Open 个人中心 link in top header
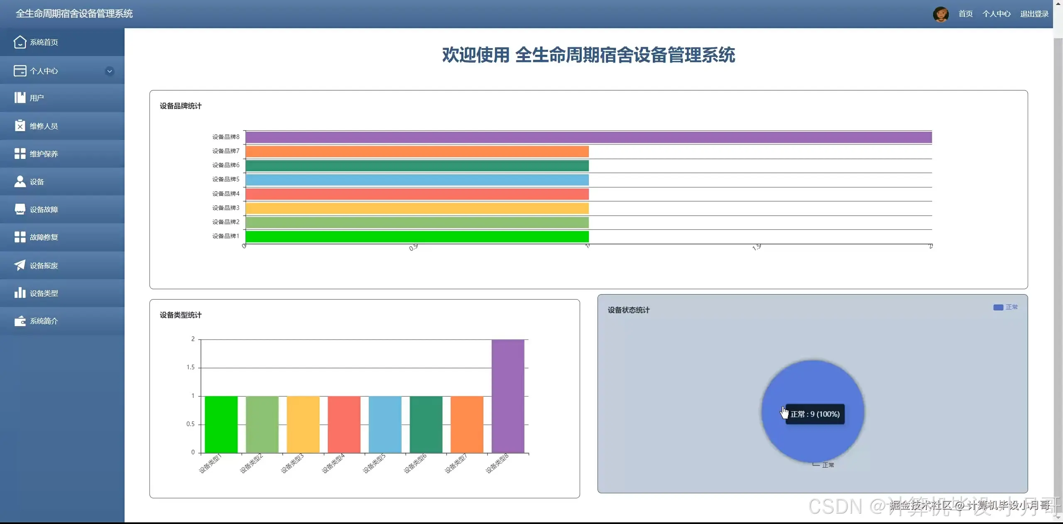Screen dimensions: 1063x524 click(996, 14)
